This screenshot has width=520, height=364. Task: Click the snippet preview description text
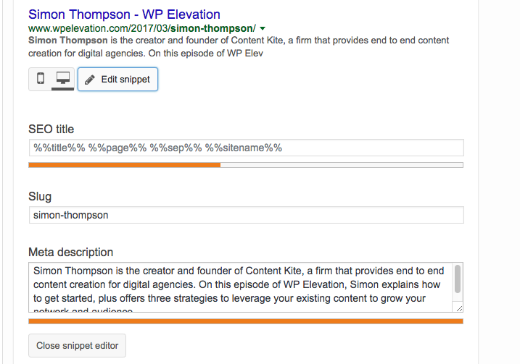click(239, 46)
